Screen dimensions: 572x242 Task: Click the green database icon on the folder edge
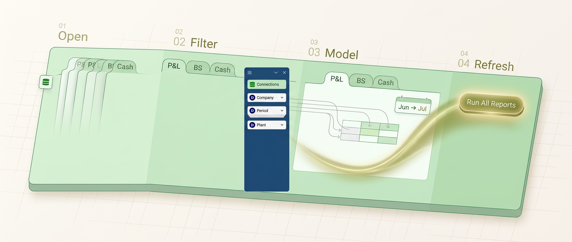pos(46,82)
